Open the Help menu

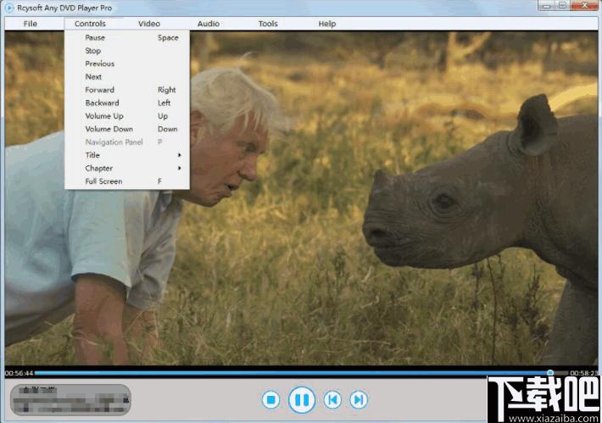[x=327, y=24]
